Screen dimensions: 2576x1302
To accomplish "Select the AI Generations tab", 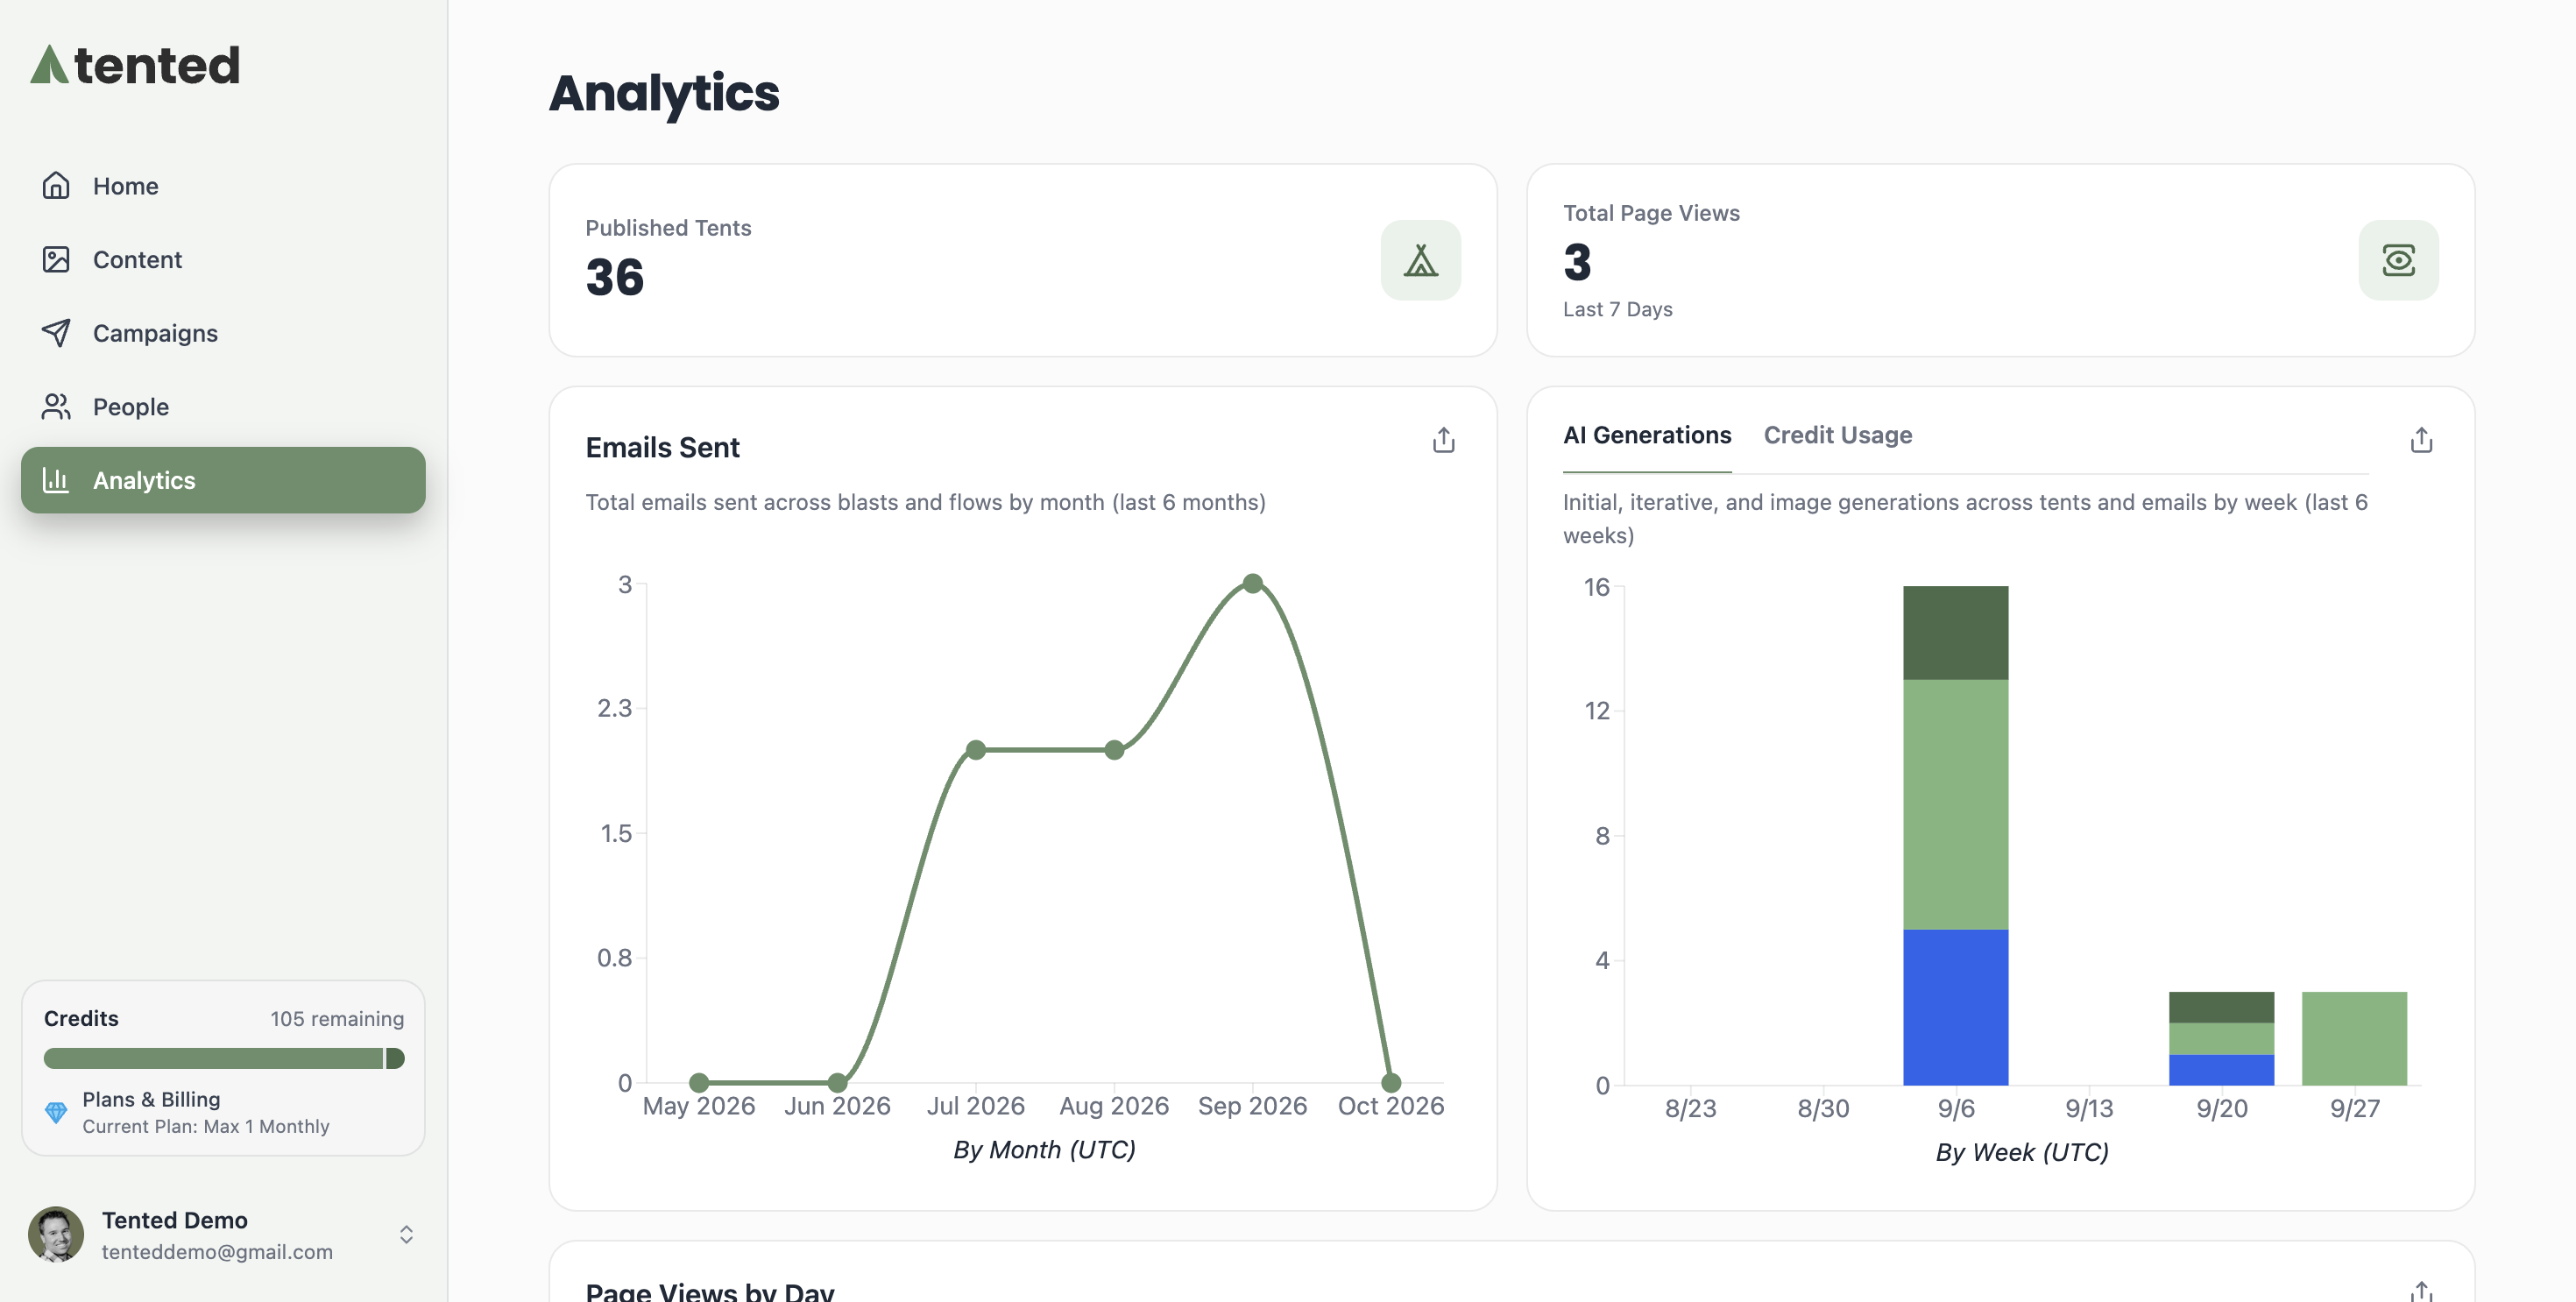I will [1647, 435].
